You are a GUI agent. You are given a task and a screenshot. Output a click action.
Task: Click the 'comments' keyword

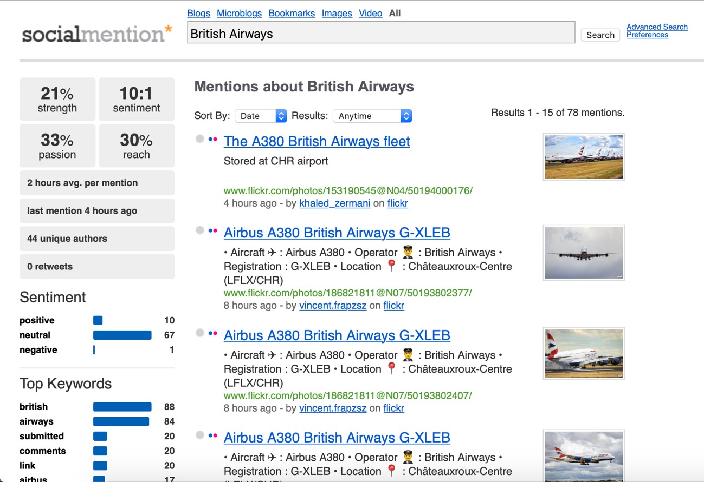point(43,451)
